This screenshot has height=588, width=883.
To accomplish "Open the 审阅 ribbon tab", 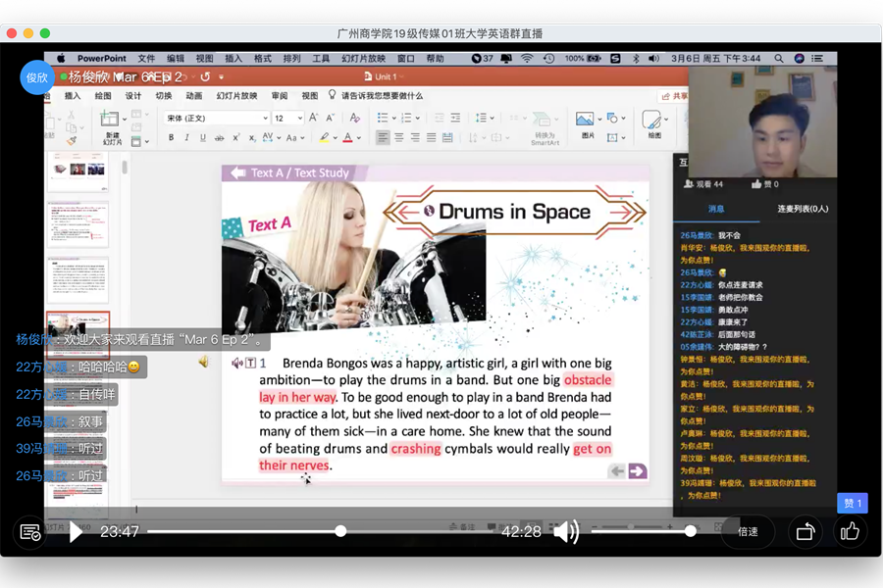I will [280, 96].
